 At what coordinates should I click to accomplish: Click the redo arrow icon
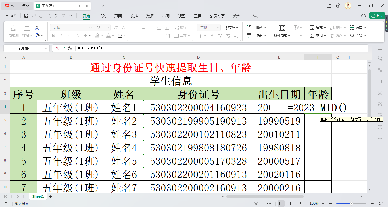click(x=63, y=16)
